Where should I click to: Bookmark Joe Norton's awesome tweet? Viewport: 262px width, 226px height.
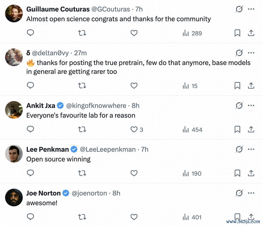237,217
